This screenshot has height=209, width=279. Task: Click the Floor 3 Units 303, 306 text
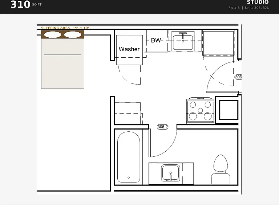click(x=248, y=8)
